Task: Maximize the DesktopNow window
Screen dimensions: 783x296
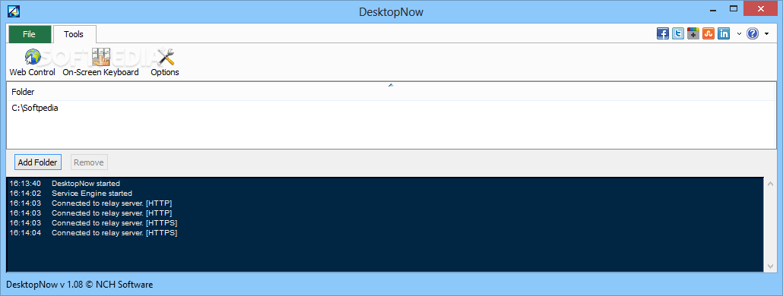Action: click(734, 8)
